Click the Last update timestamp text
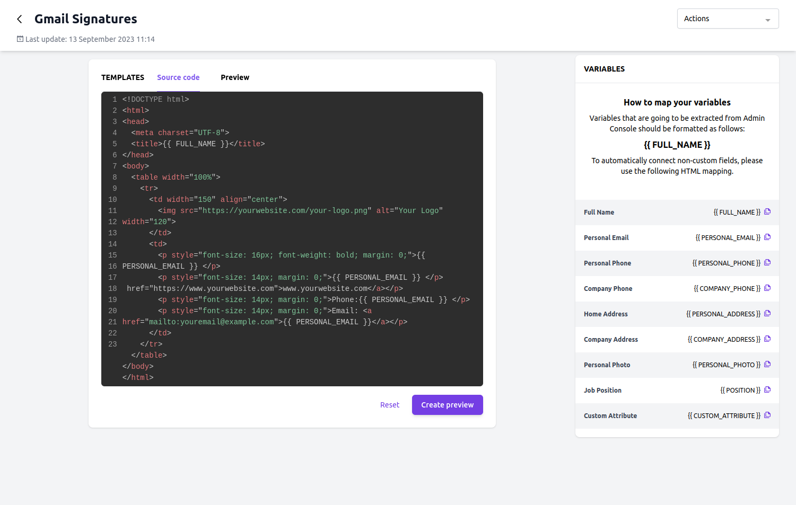The image size is (796, 505). (90, 39)
